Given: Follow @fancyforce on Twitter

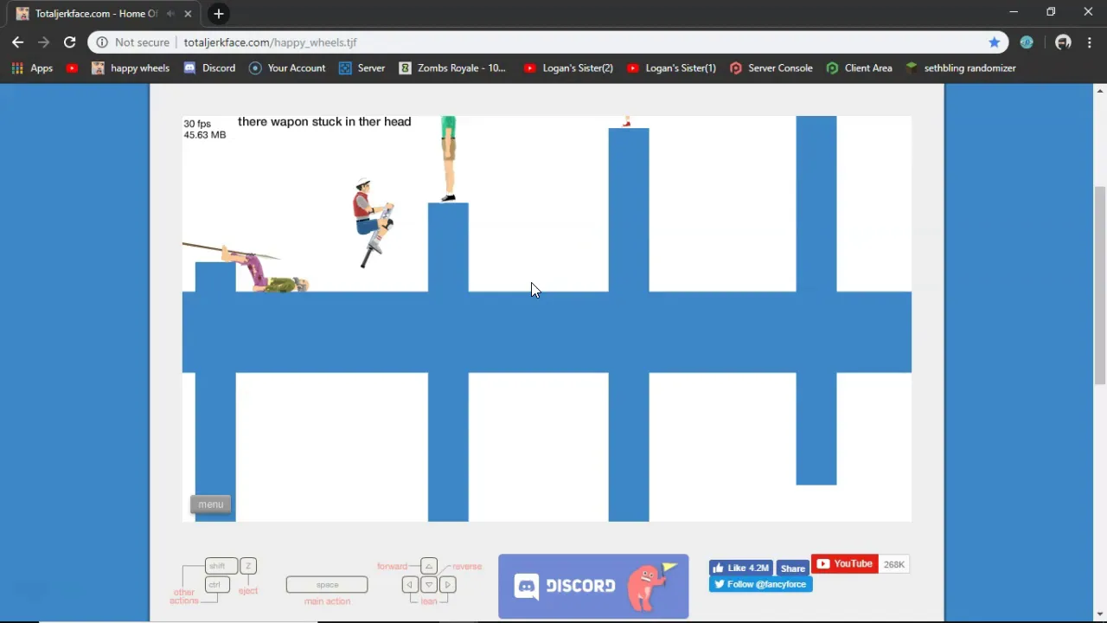Looking at the screenshot, I should click(x=760, y=584).
